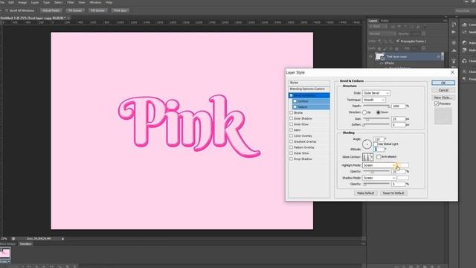
Task: Open the Type menu
Action: [46, 2]
